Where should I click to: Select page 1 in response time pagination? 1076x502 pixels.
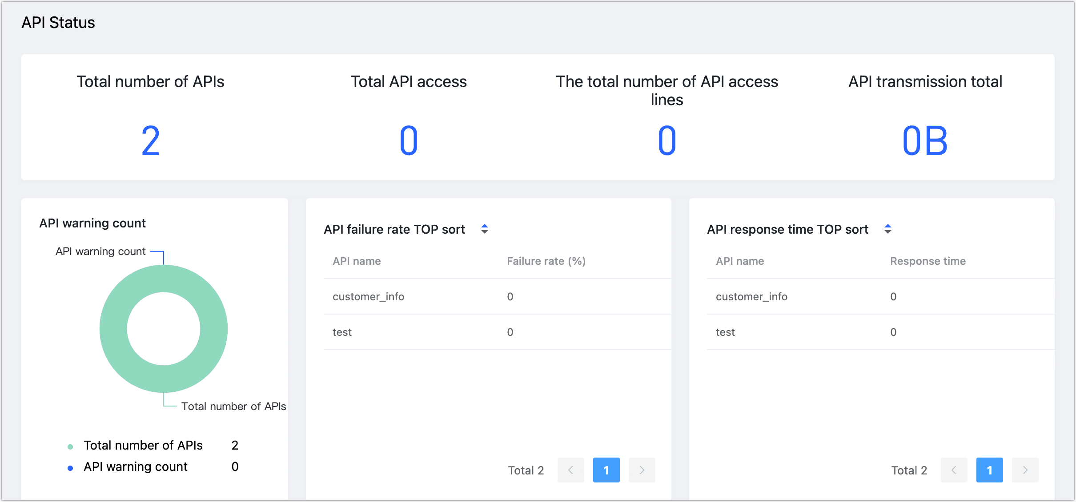click(989, 470)
